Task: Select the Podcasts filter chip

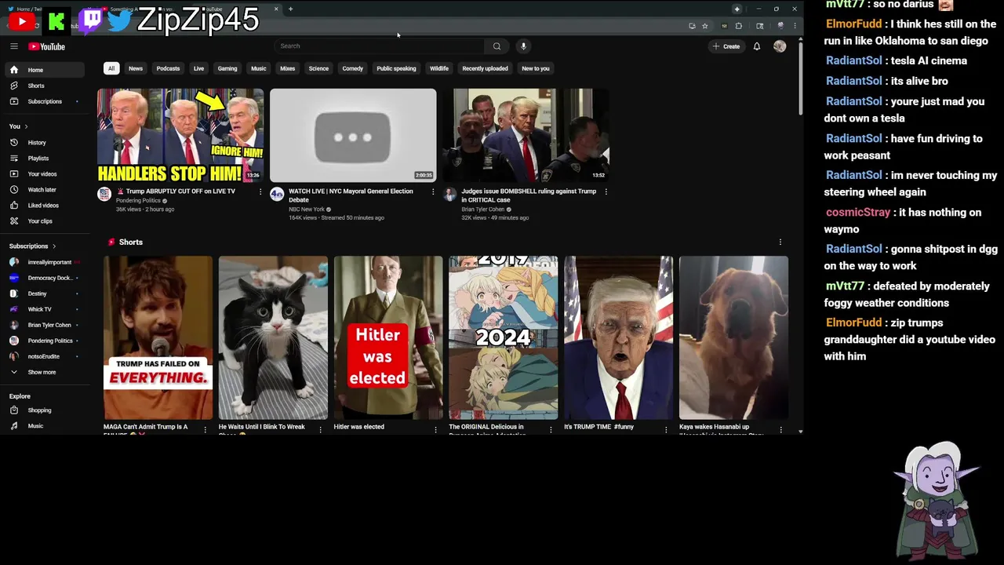Action: (x=168, y=68)
